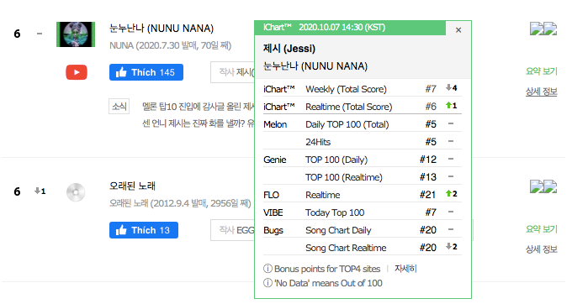Like NUNU NANA with Thích 145 button

(x=146, y=72)
